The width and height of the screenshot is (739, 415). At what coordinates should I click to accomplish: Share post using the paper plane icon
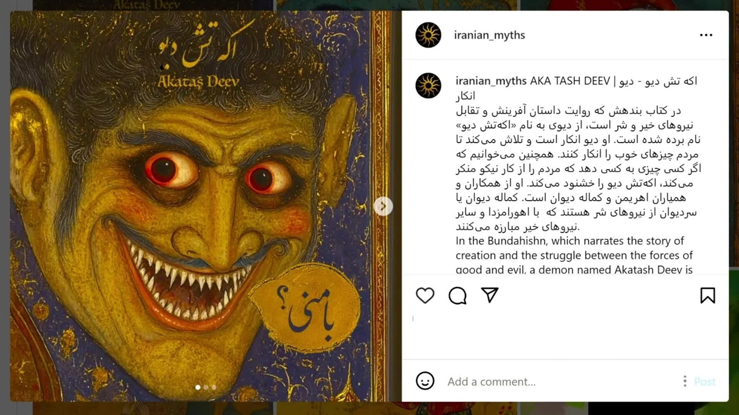pos(490,295)
